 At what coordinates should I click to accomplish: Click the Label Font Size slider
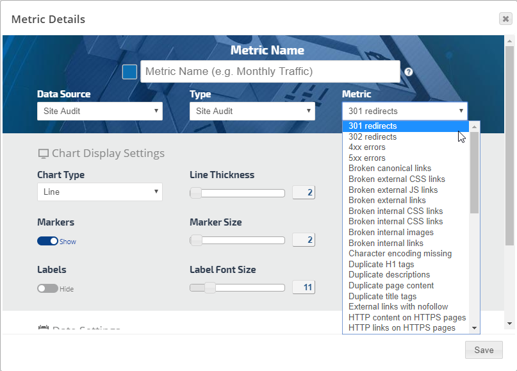237,288
